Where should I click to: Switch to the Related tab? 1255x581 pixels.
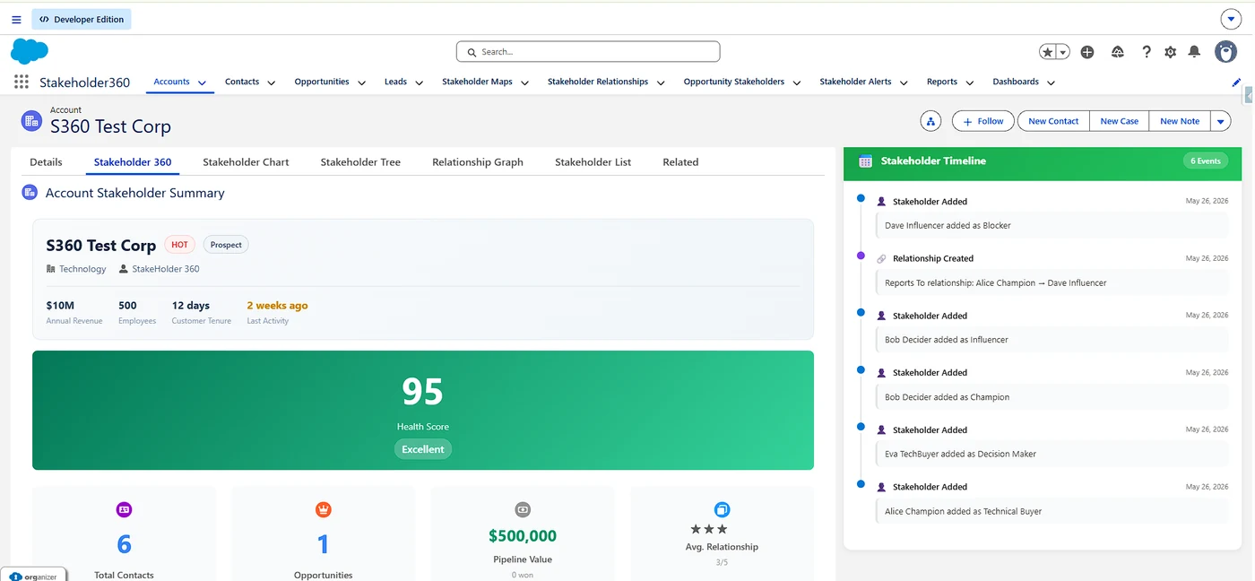tap(680, 162)
